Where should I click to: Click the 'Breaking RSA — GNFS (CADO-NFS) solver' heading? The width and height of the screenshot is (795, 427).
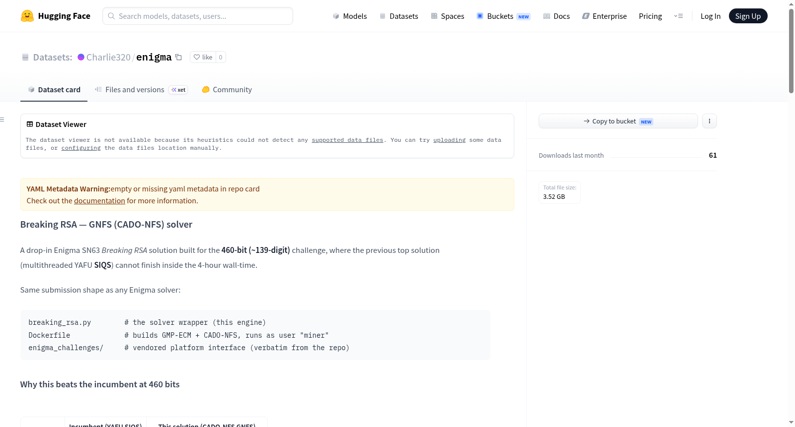tap(106, 224)
